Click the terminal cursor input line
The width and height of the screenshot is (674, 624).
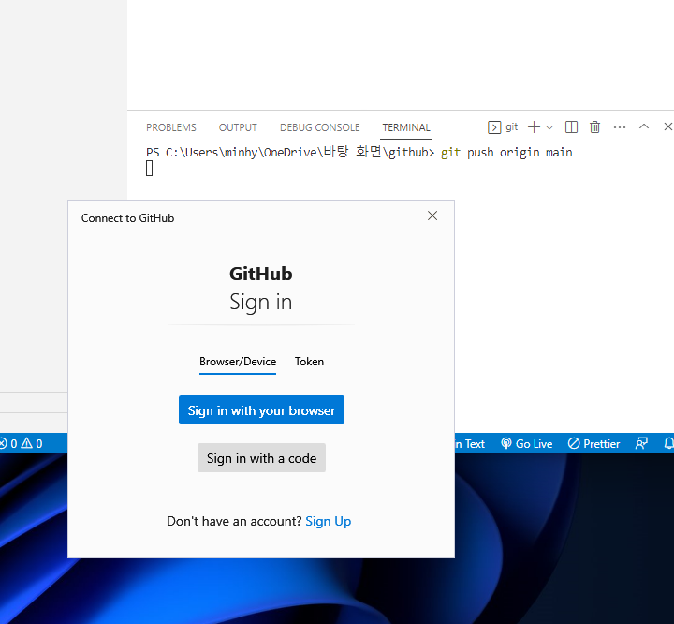(x=149, y=169)
